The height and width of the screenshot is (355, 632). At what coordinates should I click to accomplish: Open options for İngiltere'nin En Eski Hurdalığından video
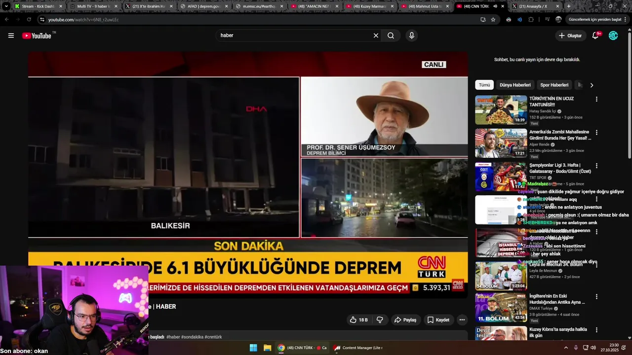click(596, 297)
